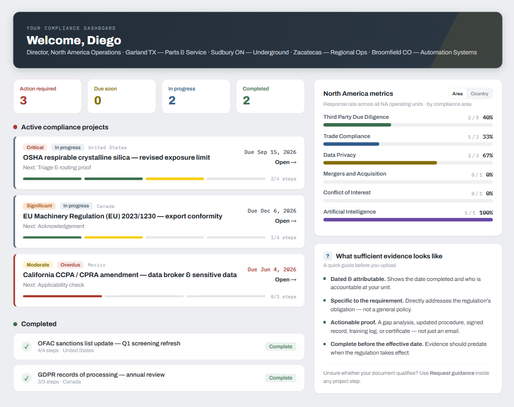Open the California CCPA / CPRA project
Screen dimensions: 514x407
click(x=285, y=280)
